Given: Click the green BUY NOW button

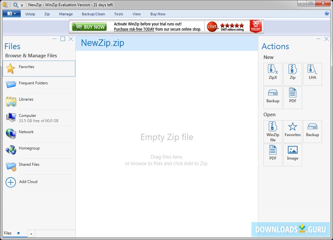Looking at the screenshot, I should click(89, 27).
